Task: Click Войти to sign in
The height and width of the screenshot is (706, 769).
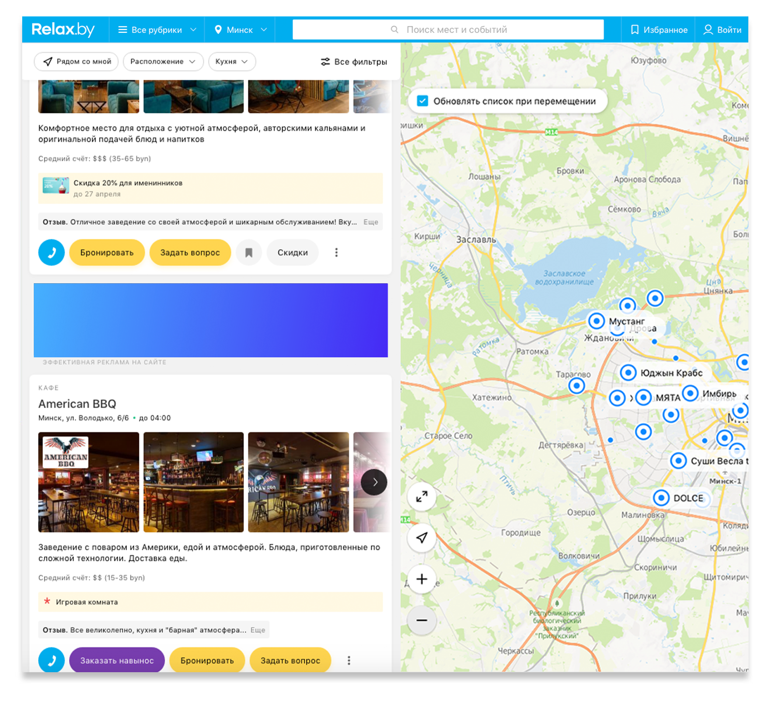Action: click(722, 30)
